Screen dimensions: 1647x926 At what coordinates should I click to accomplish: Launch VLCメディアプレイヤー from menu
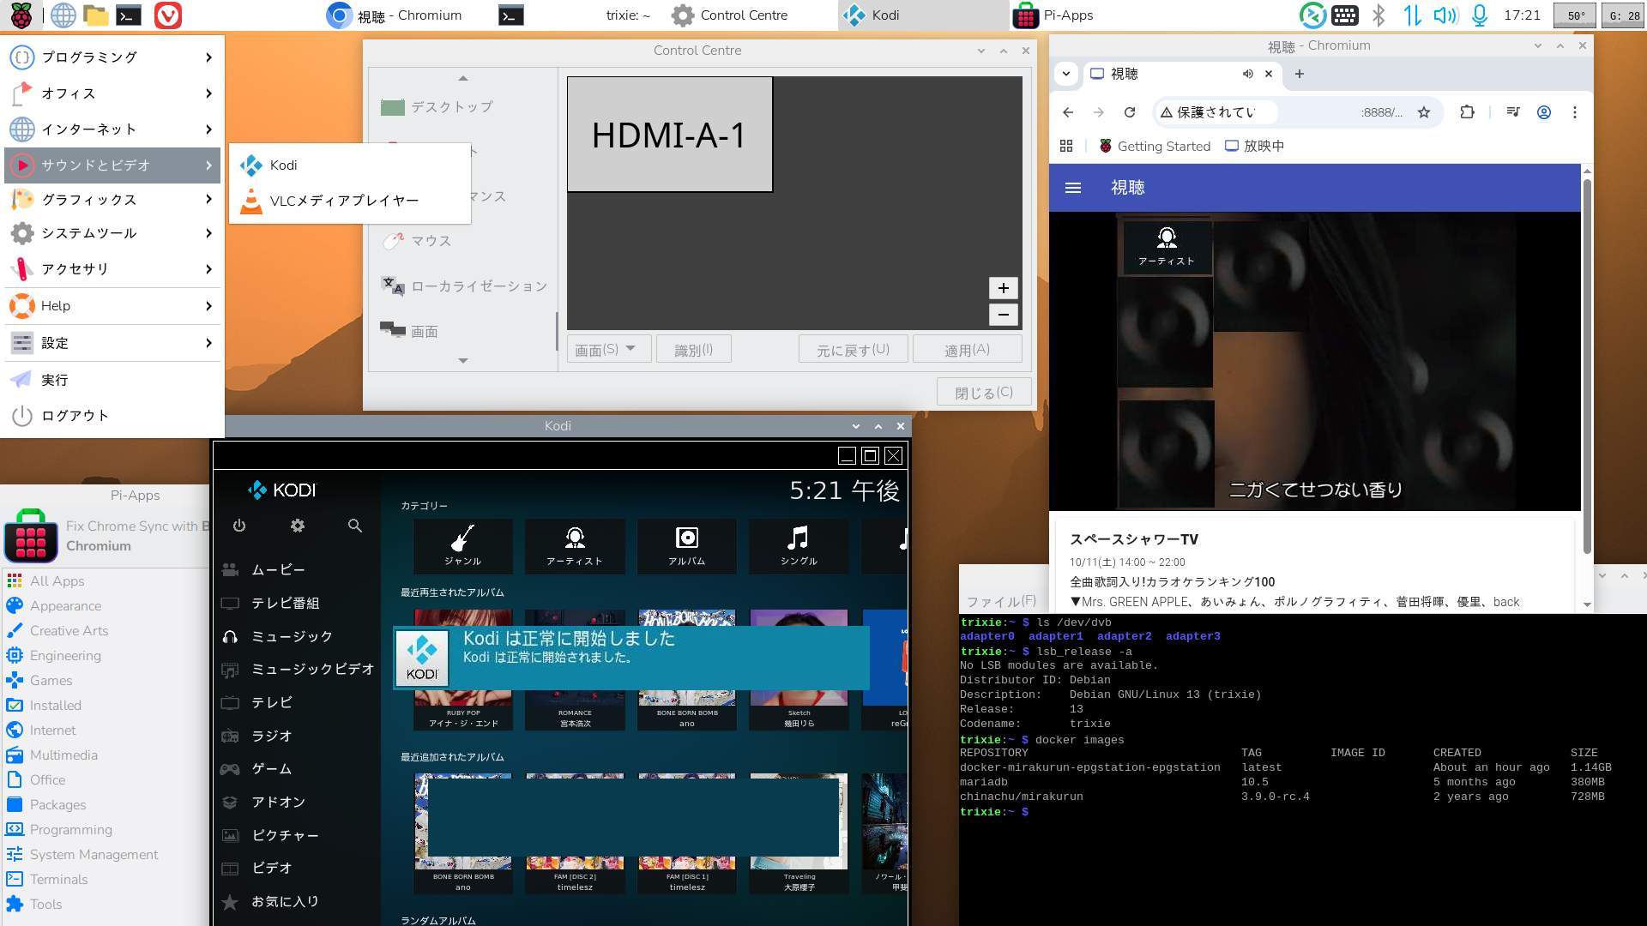(343, 201)
